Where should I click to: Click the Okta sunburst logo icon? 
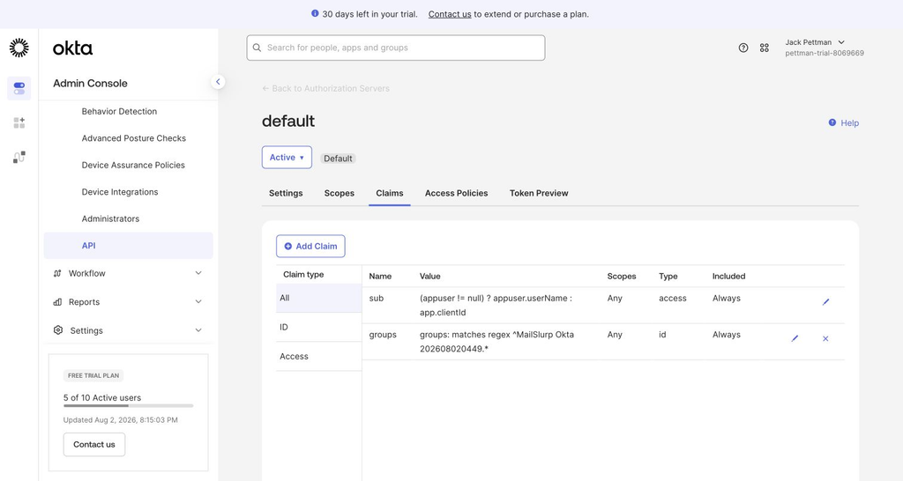click(19, 48)
